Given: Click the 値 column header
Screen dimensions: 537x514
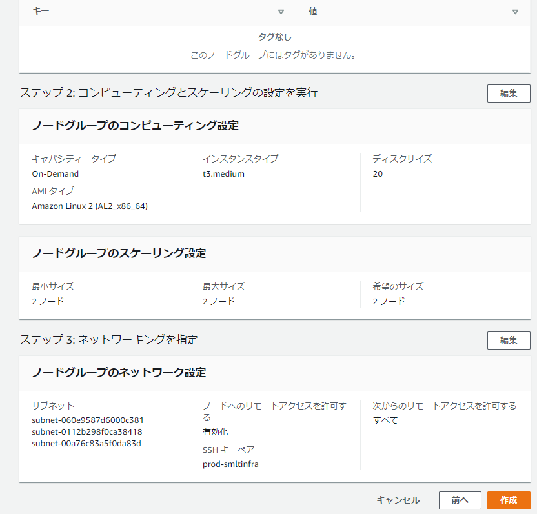Looking at the screenshot, I should point(313,12).
